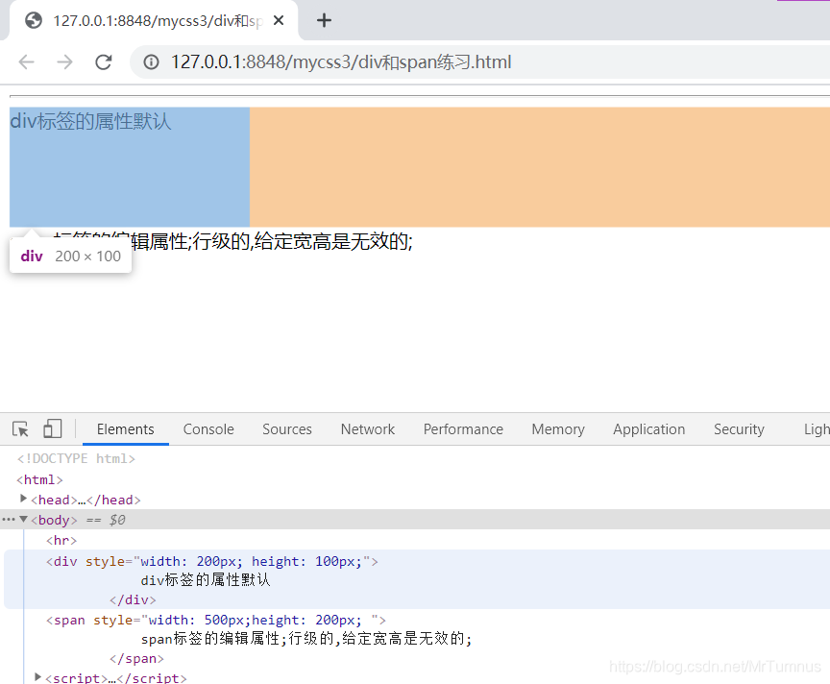Select the <html> line in the DOM tree

39,479
